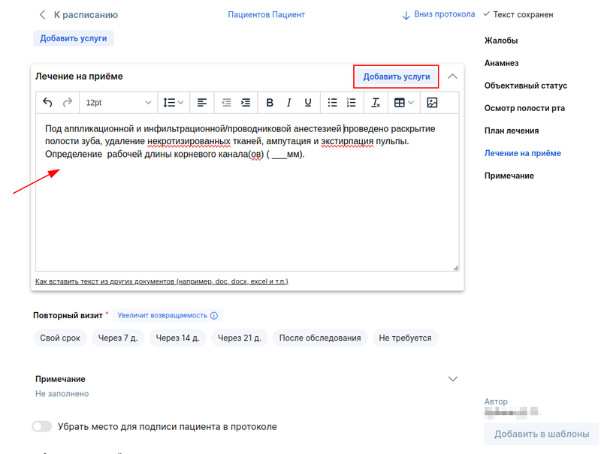Open the 12pt font size dropdown

pyautogui.click(x=119, y=103)
